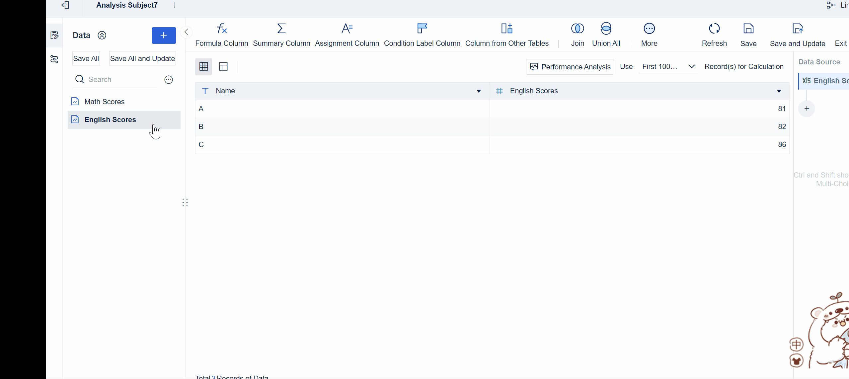Switch to field structure view
Screen dimensions: 849x379
point(223,67)
